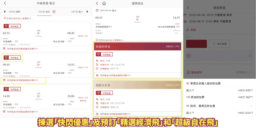Switch to the 6月7日 週六 date tab
256x128 pixels.
click(x=77, y=12)
